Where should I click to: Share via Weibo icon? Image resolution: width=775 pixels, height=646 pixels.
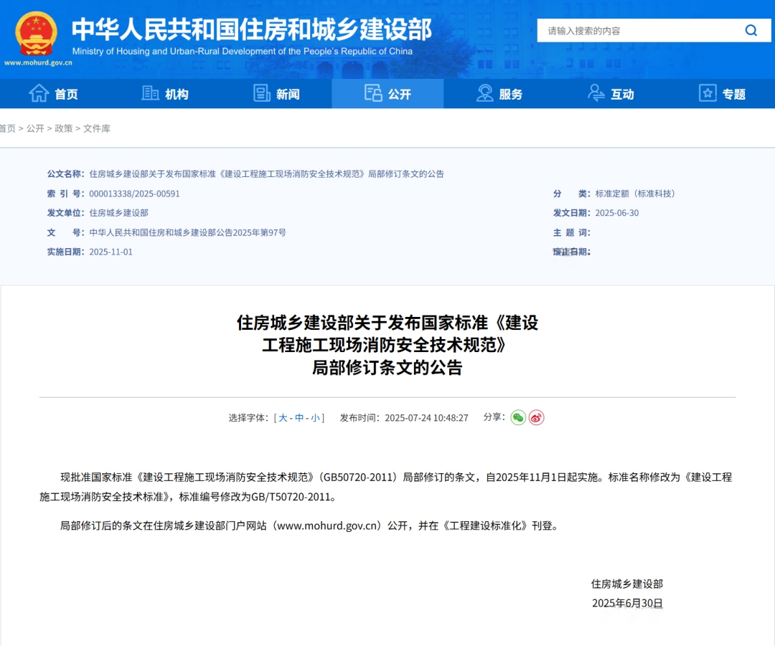tap(537, 417)
